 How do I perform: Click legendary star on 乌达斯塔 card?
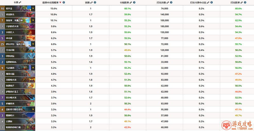33,68
